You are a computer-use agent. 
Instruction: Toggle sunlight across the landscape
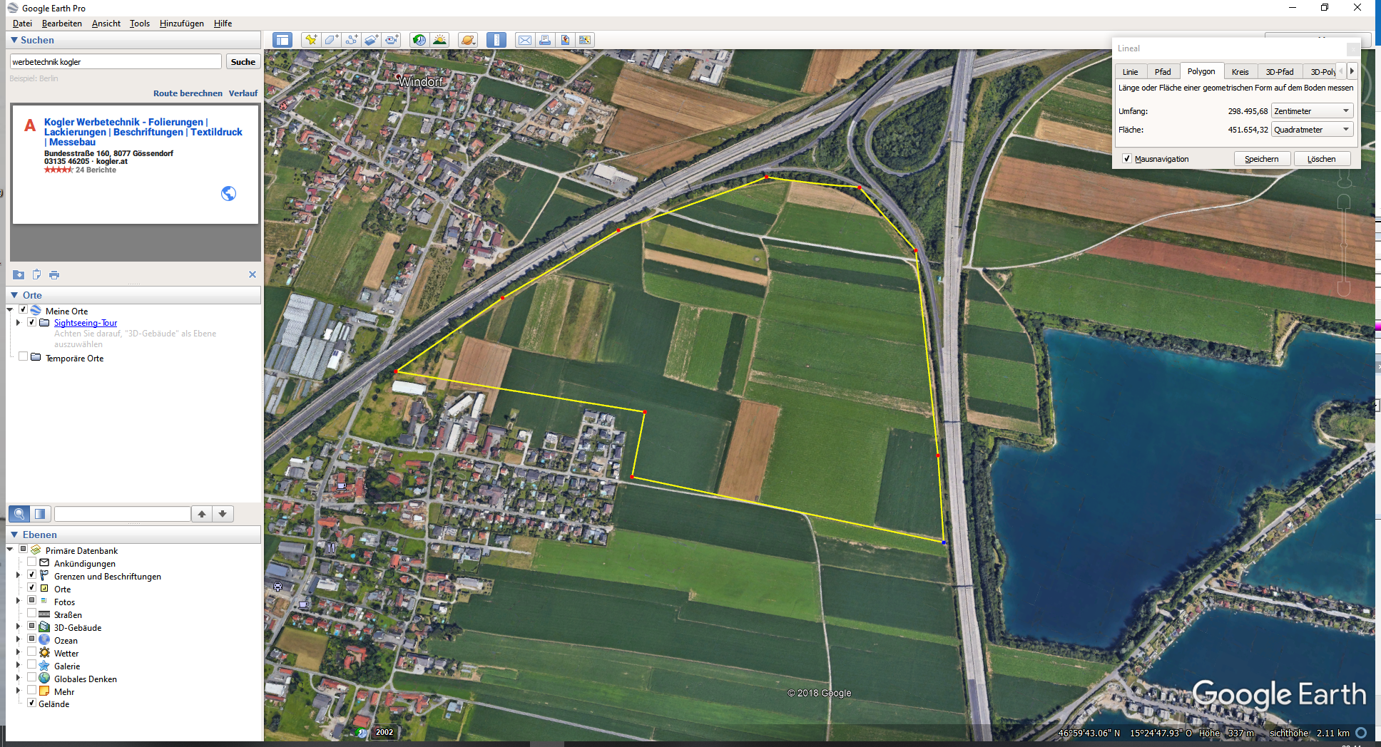(440, 40)
